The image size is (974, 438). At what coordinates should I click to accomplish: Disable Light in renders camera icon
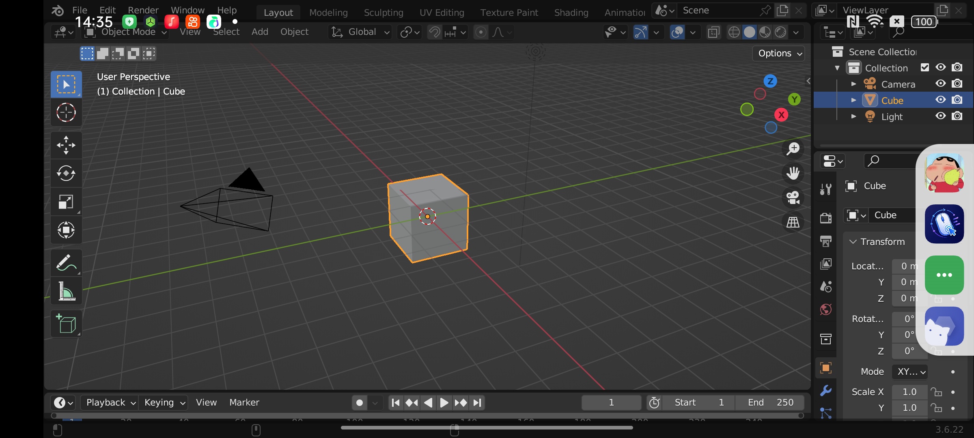point(957,116)
